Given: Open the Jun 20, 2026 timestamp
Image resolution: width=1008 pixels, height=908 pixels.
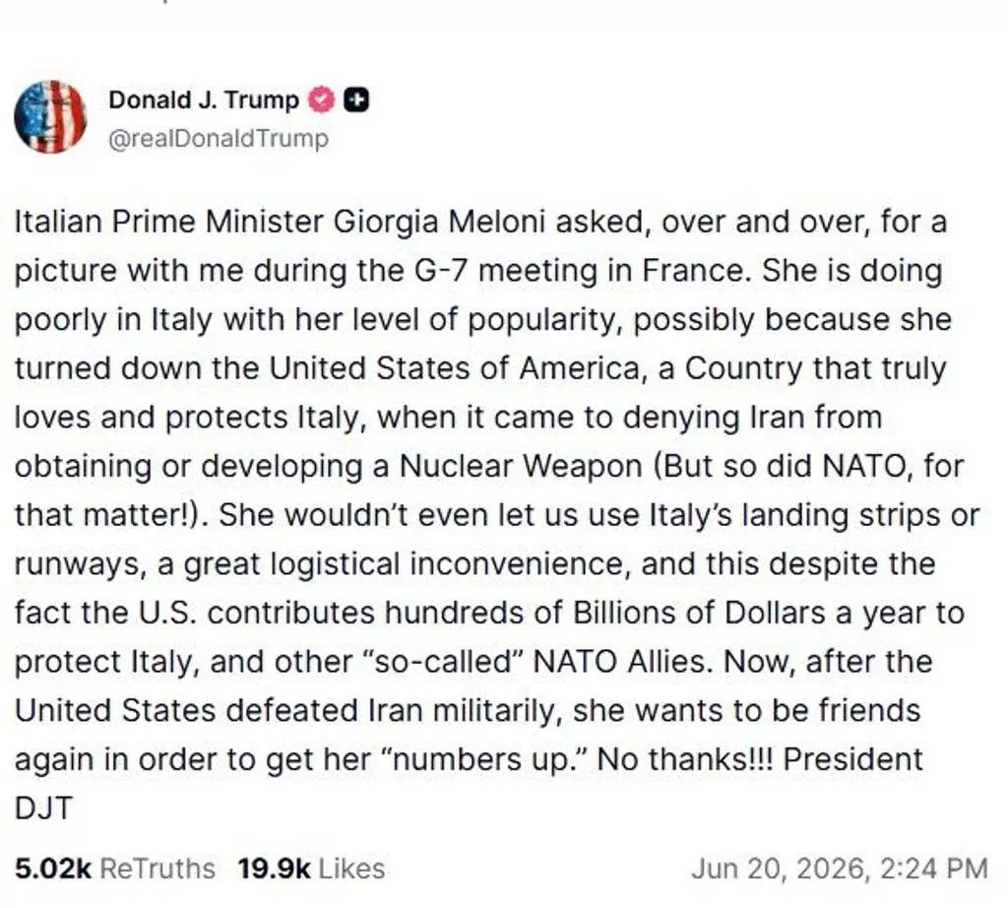Looking at the screenshot, I should [840, 869].
